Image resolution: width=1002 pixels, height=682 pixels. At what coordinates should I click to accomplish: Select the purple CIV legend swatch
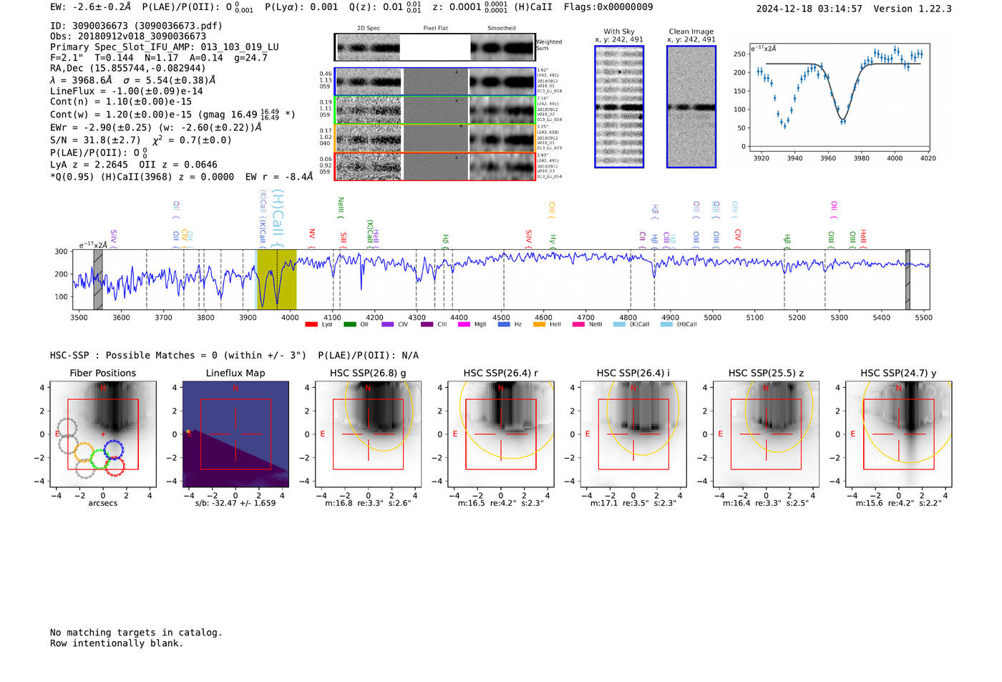pyautogui.click(x=388, y=324)
